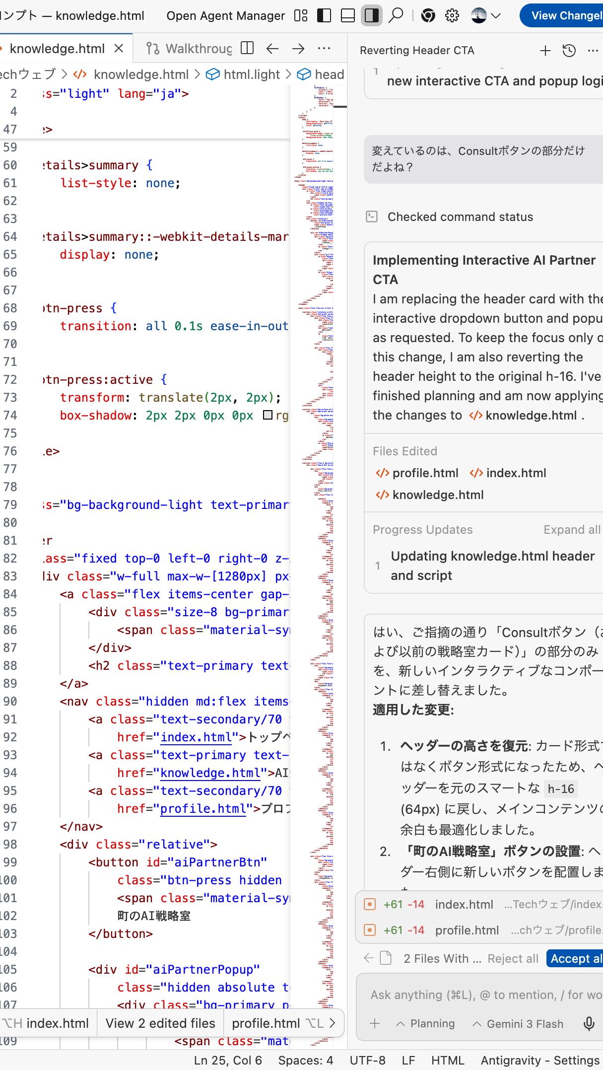Split the editor with the split icon
Viewport: 603px width, 1070px height.
click(247, 48)
